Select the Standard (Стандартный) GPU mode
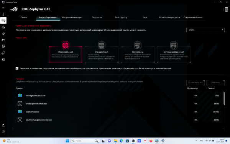 pos(102,55)
